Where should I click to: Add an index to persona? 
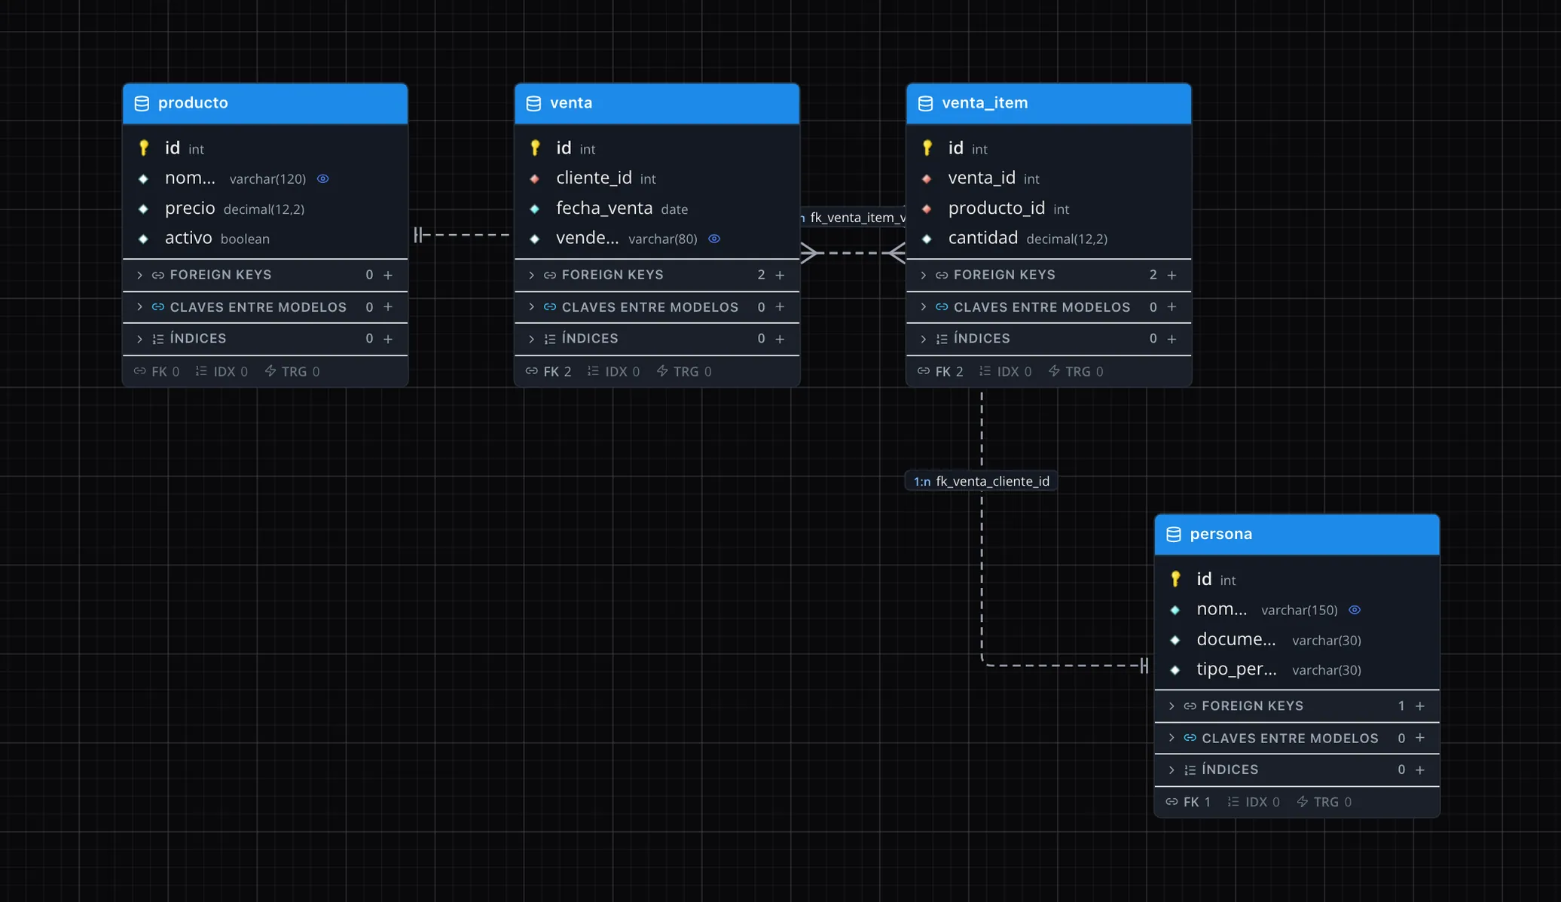[x=1420, y=770]
